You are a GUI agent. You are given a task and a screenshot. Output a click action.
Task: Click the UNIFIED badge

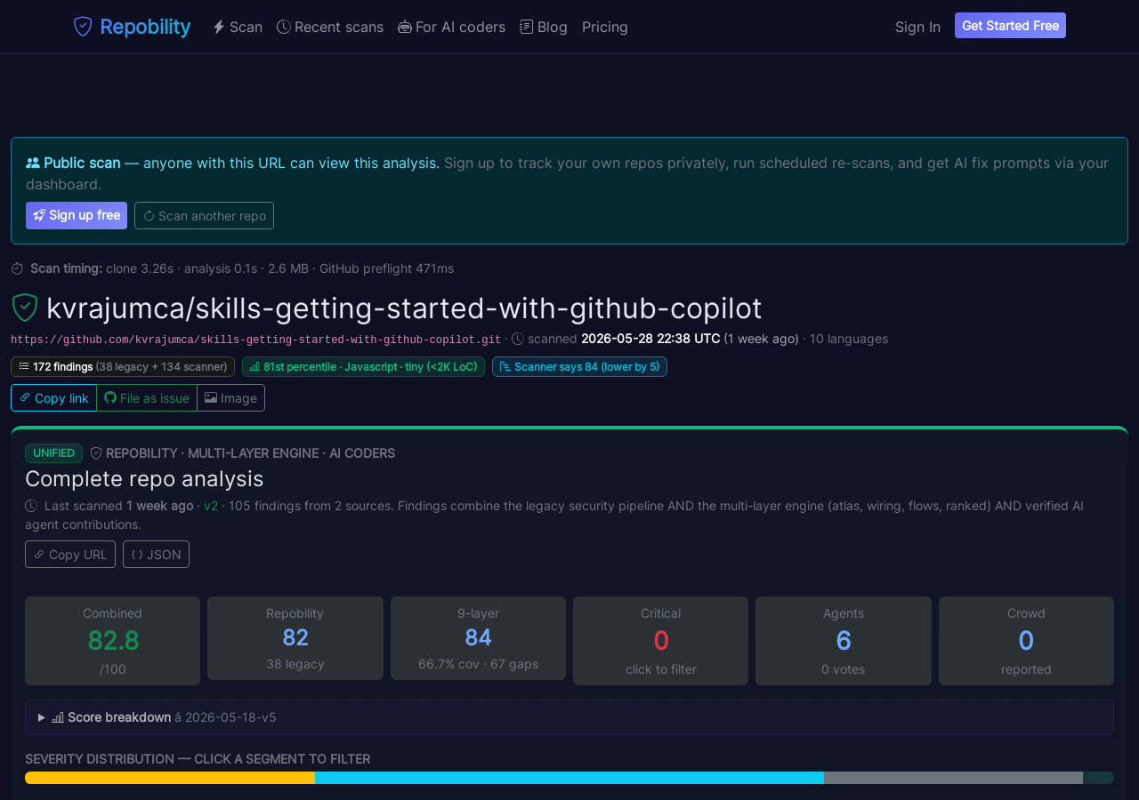click(x=53, y=453)
